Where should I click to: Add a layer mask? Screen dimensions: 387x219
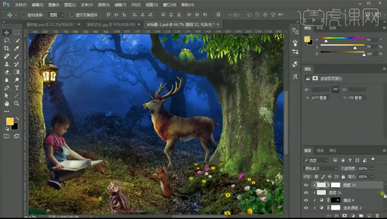pyautogui.click(x=344, y=215)
